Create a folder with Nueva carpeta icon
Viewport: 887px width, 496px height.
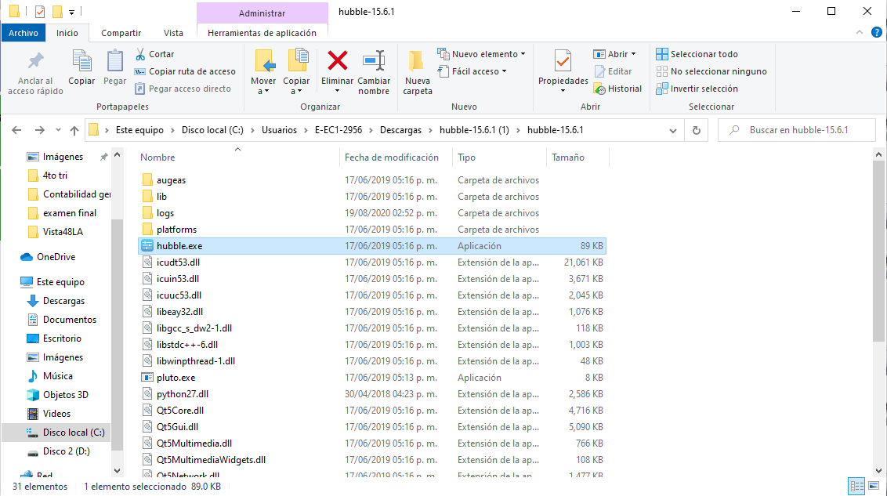pos(417,61)
